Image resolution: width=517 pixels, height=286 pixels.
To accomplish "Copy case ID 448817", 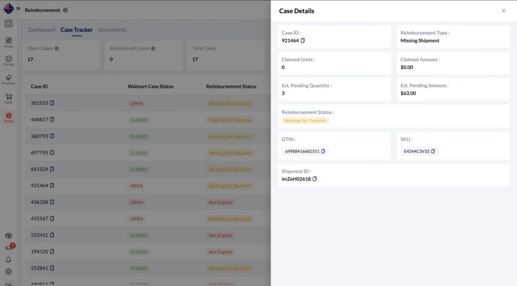I will (x=52, y=120).
